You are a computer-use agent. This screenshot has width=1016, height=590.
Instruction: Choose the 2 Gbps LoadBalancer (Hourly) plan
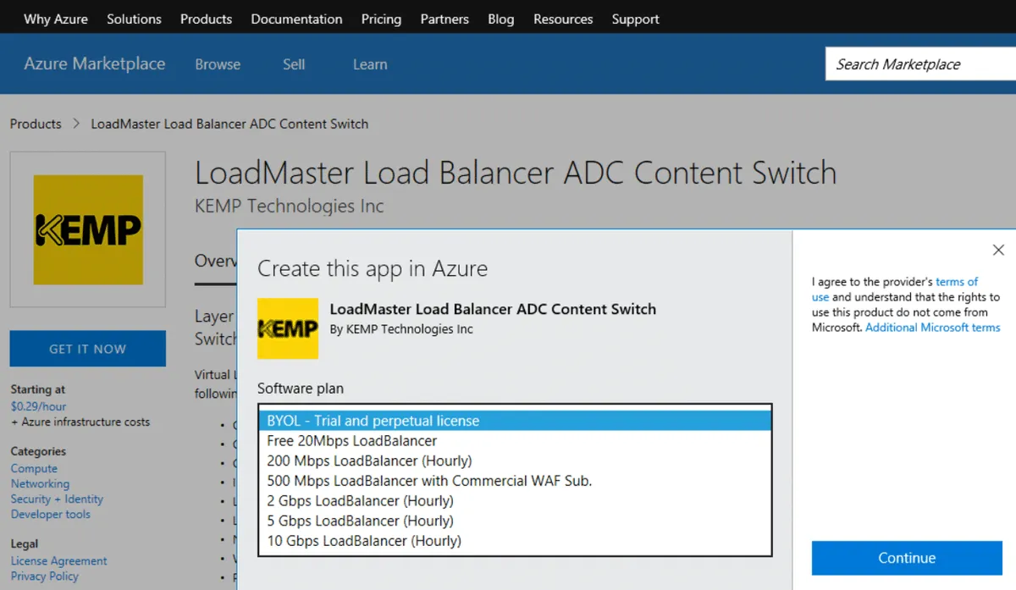(x=360, y=500)
